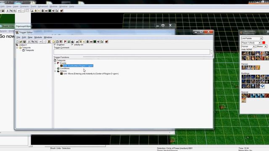Add New Action using toolbar icon
Image resolution: width=269 pixels, height=151 pixels.
point(72,42)
